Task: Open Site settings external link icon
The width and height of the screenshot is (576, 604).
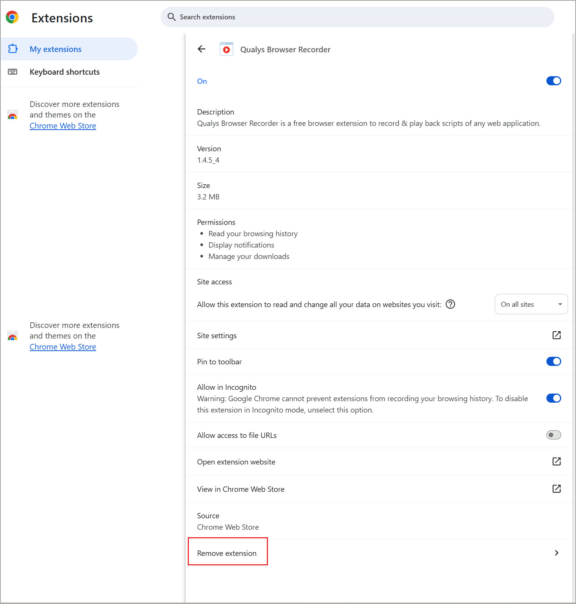Action: click(x=557, y=335)
